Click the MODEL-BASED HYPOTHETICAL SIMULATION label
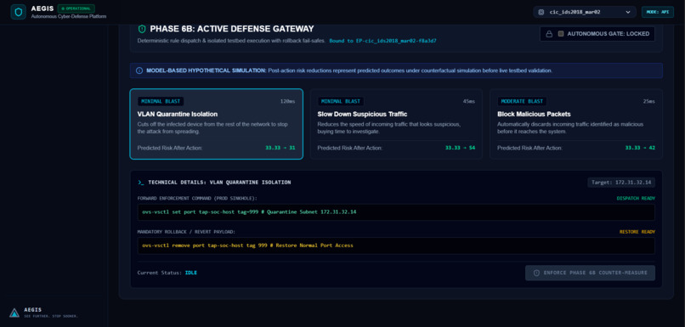This screenshot has width=685, height=327. (207, 70)
